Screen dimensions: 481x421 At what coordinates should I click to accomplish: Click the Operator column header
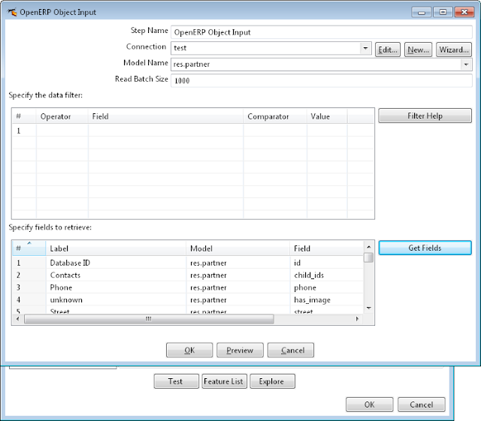point(62,116)
